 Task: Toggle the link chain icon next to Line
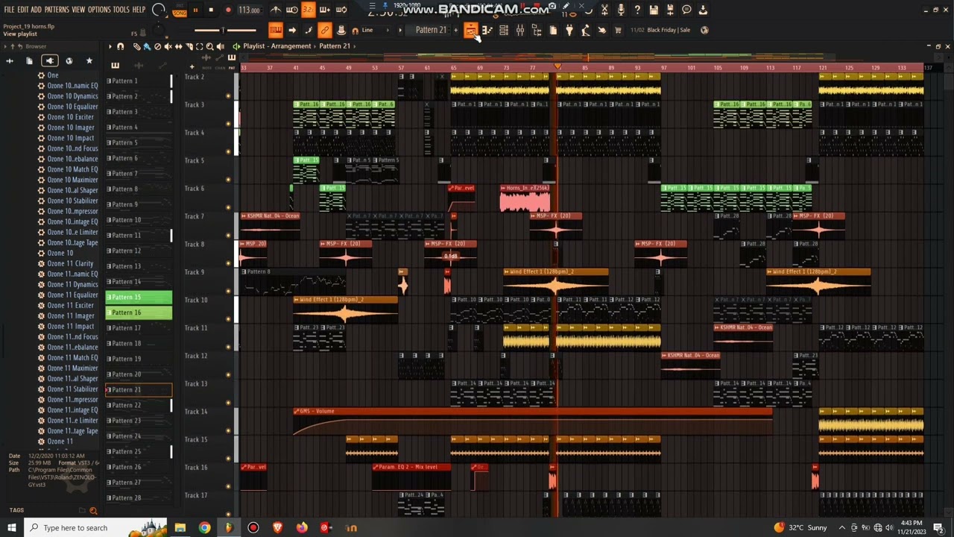tap(324, 30)
